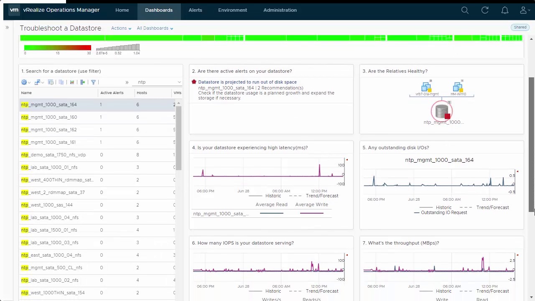Open the user account menu
Screen dimensions: 535x301
click(525, 10)
